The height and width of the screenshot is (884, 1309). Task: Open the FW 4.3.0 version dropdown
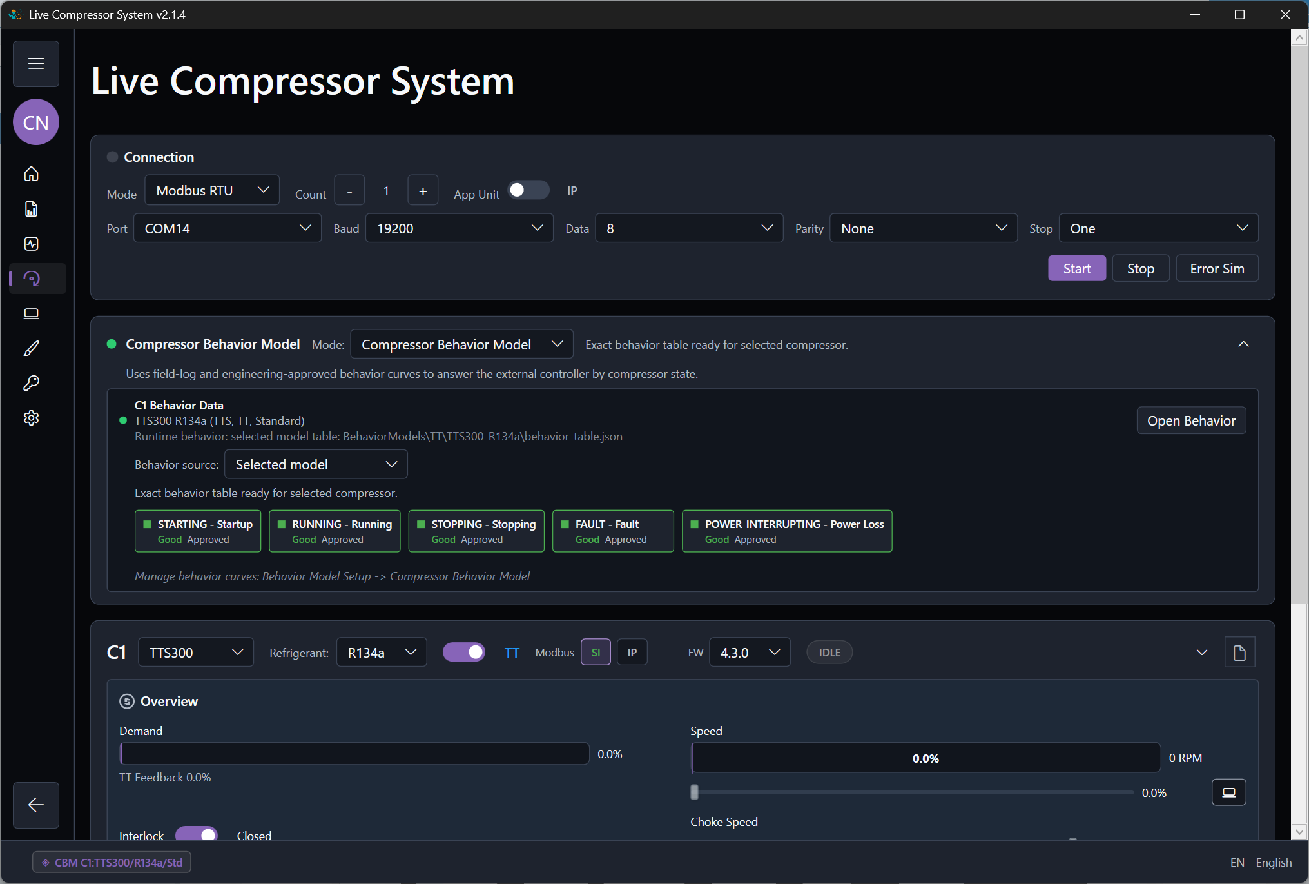[750, 653]
